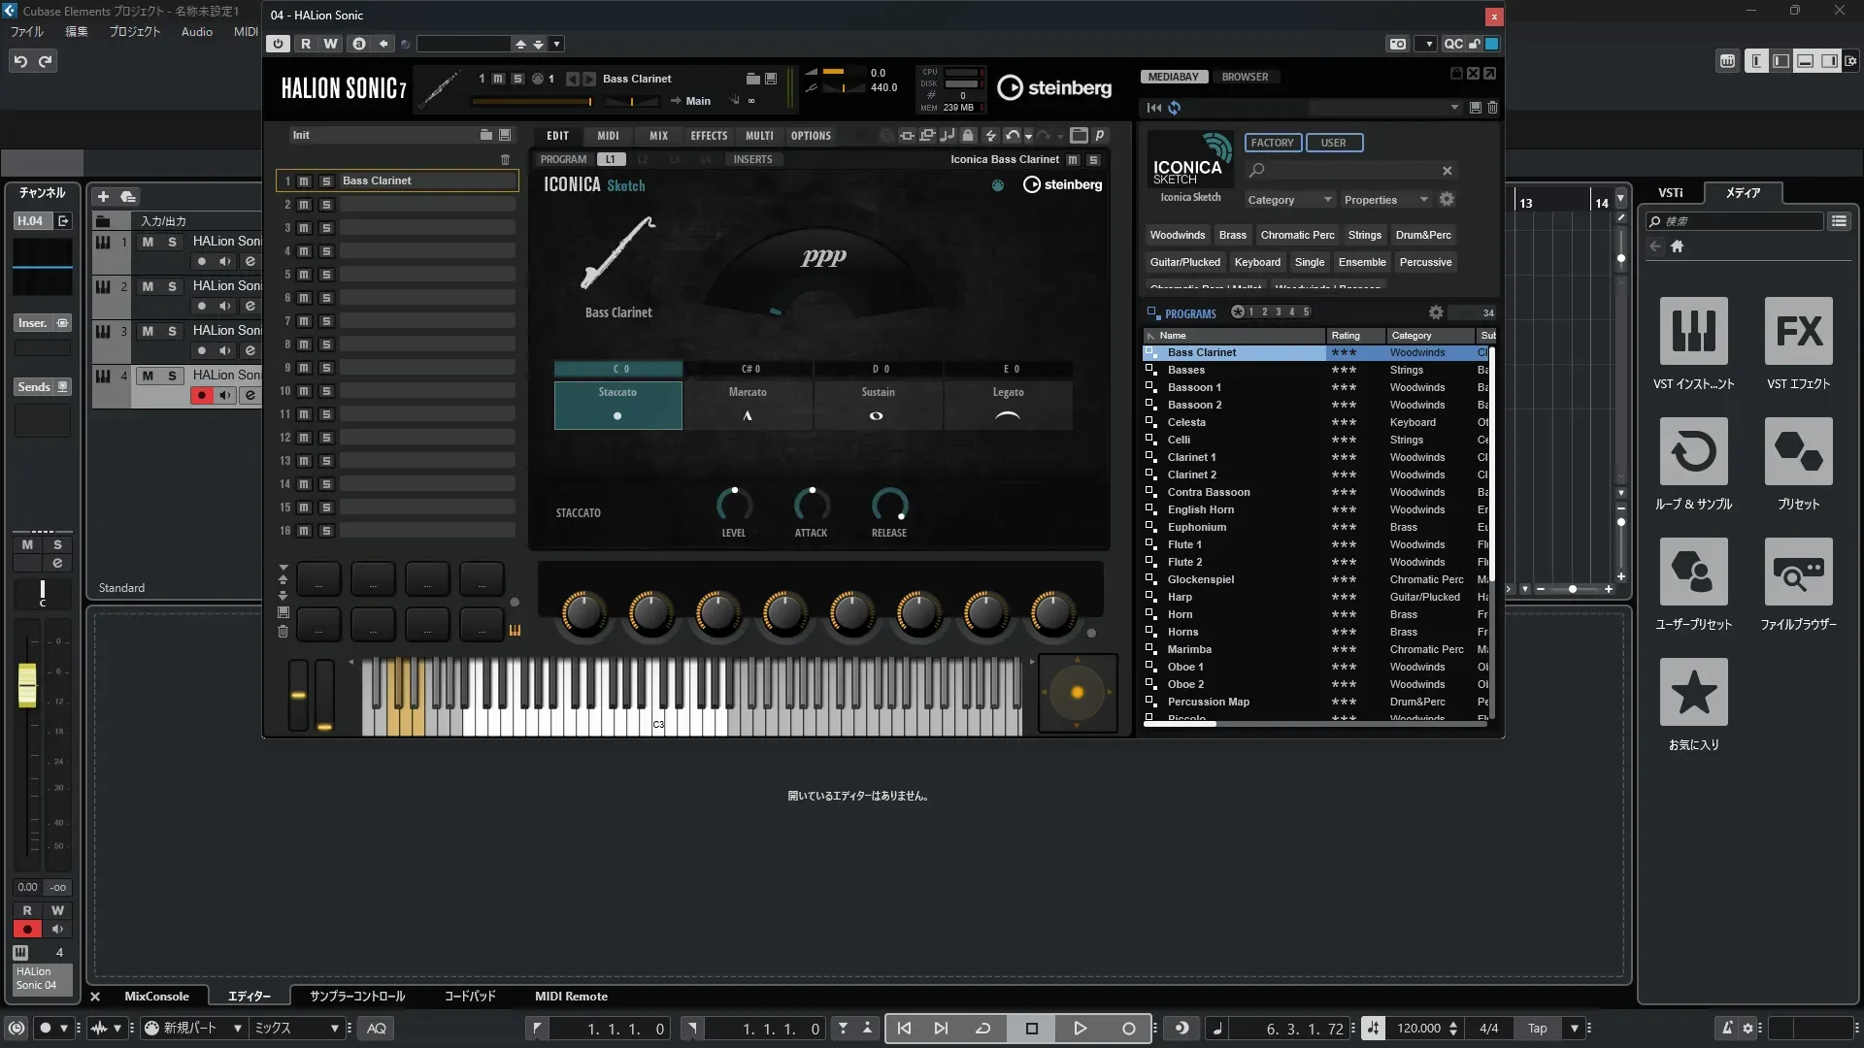Click the Woodwinds category filter button
1864x1048 pixels.
(x=1177, y=235)
